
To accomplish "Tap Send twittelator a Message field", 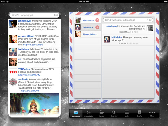I will (x=128, y=20).
